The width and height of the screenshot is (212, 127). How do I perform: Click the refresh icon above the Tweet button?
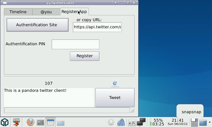(115, 83)
